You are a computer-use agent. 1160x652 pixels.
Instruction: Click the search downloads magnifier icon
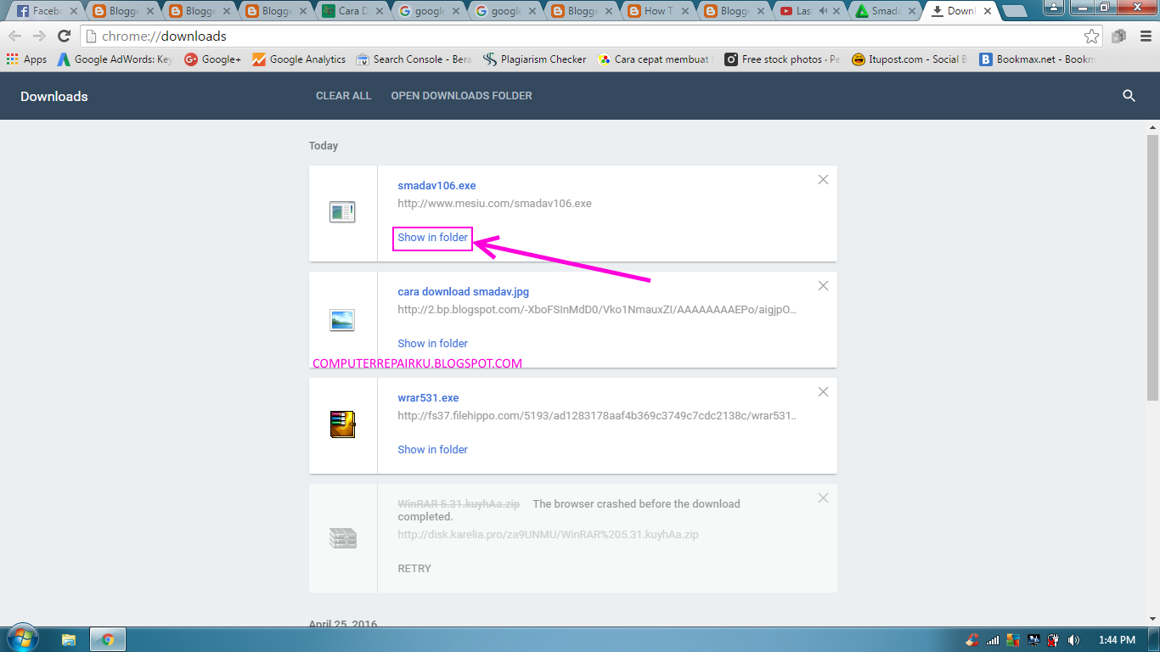(1129, 96)
